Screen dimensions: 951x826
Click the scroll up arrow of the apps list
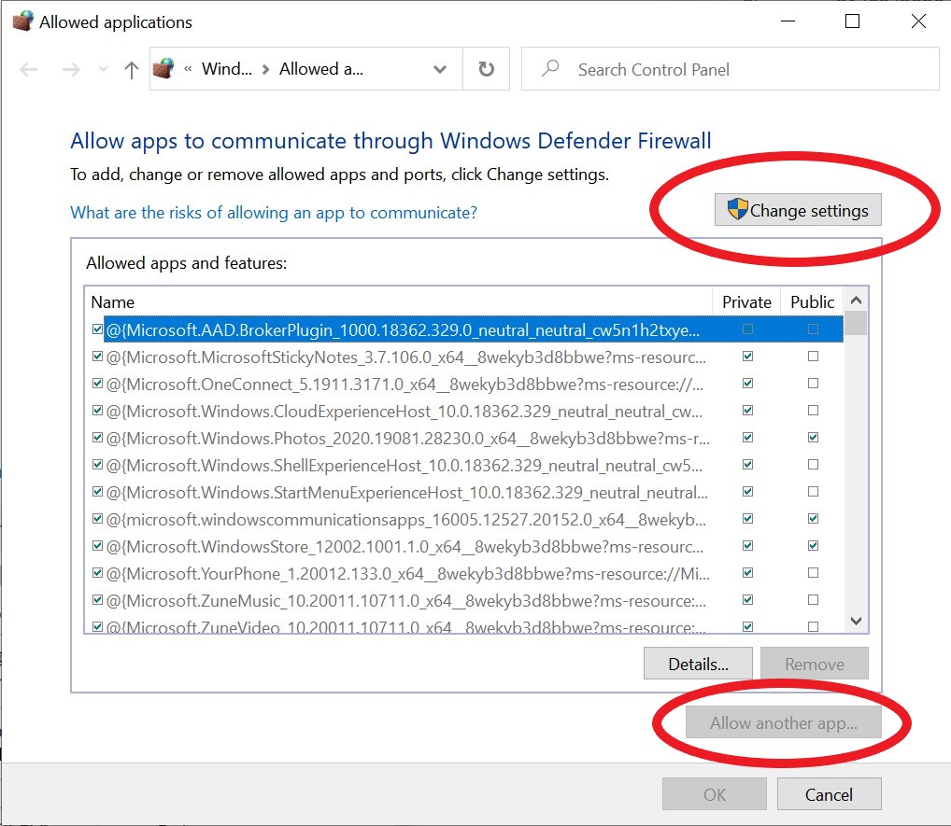tap(856, 300)
